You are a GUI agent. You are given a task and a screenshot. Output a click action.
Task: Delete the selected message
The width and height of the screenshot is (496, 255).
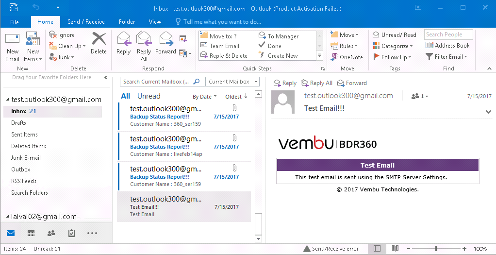pyautogui.click(x=99, y=44)
